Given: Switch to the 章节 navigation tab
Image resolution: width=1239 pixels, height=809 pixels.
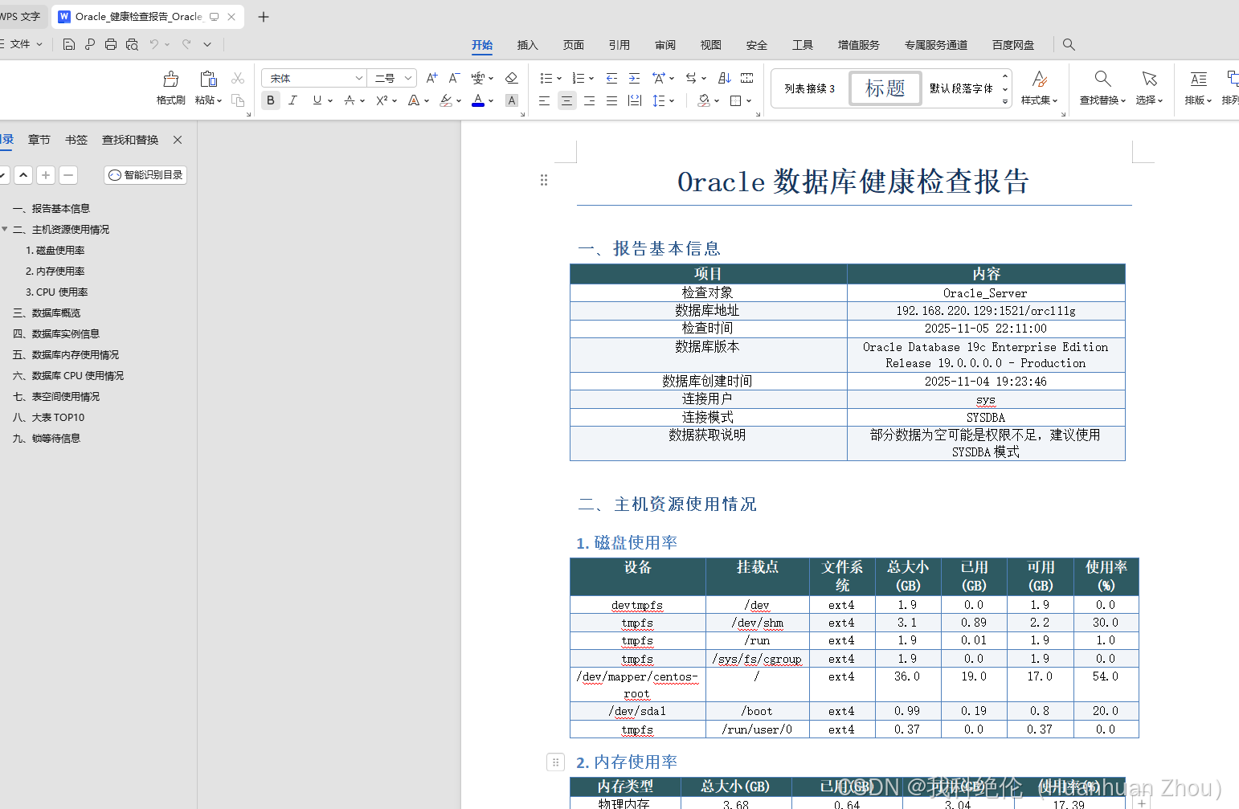Looking at the screenshot, I should 39,139.
